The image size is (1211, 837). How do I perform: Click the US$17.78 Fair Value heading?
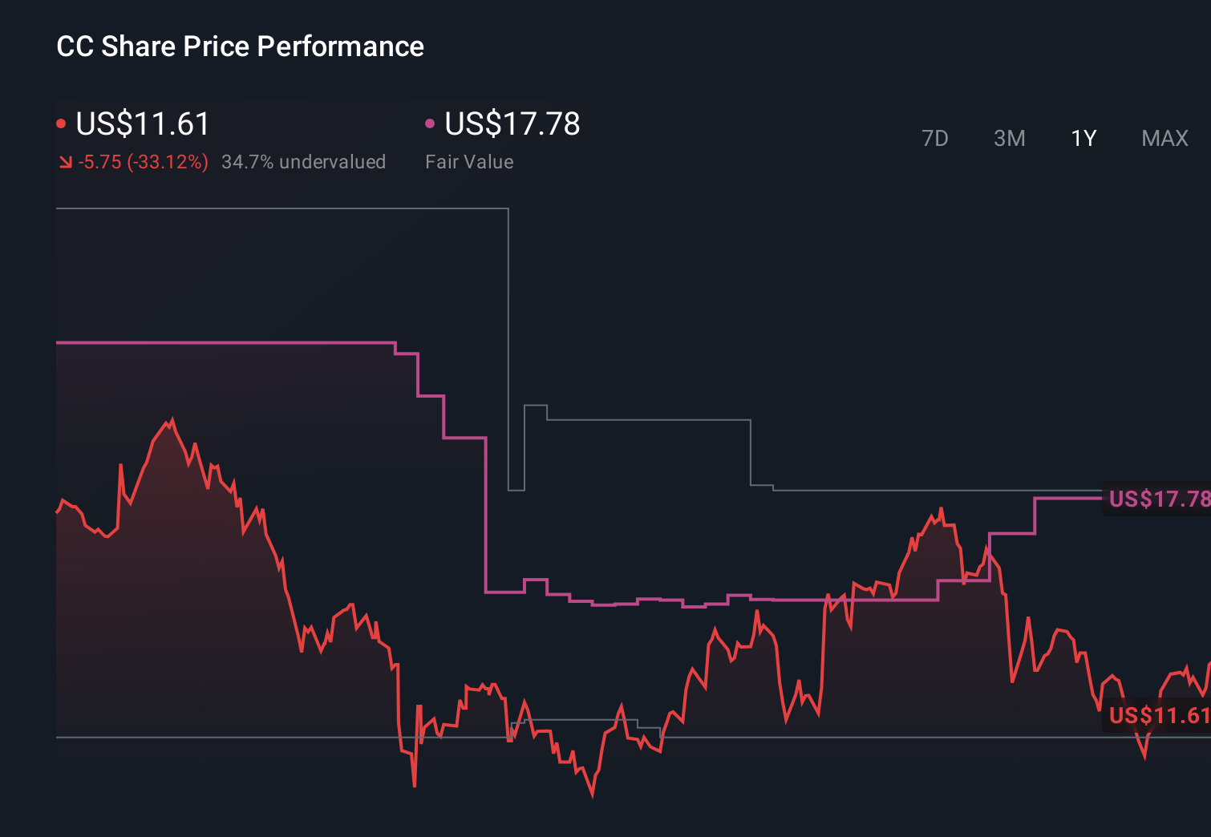(512, 123)
